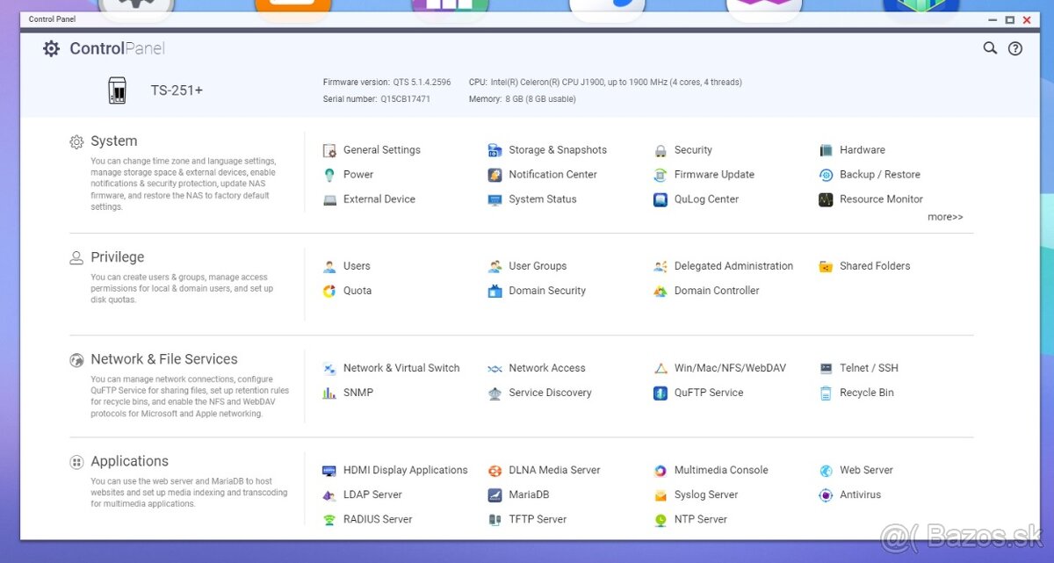Viewport: 1054px width, 563px height.
Task: Open the help question mark icon
Action: 1015,48
